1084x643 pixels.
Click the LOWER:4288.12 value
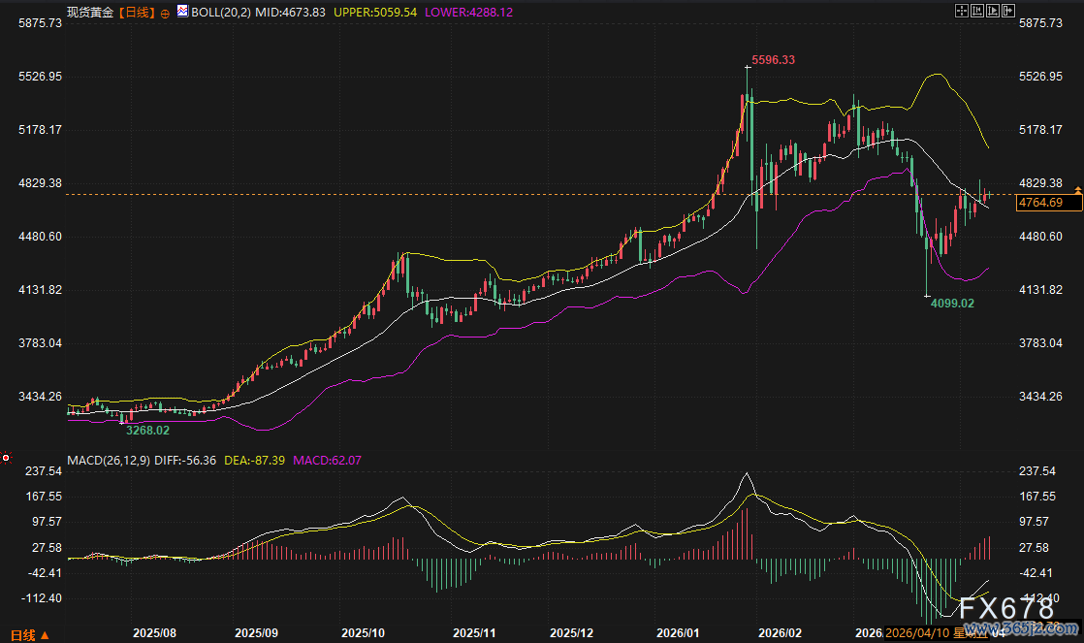pos(468,12)
